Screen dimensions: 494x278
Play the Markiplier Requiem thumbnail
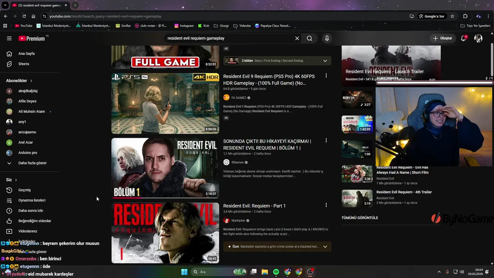(x=165, y=233)
